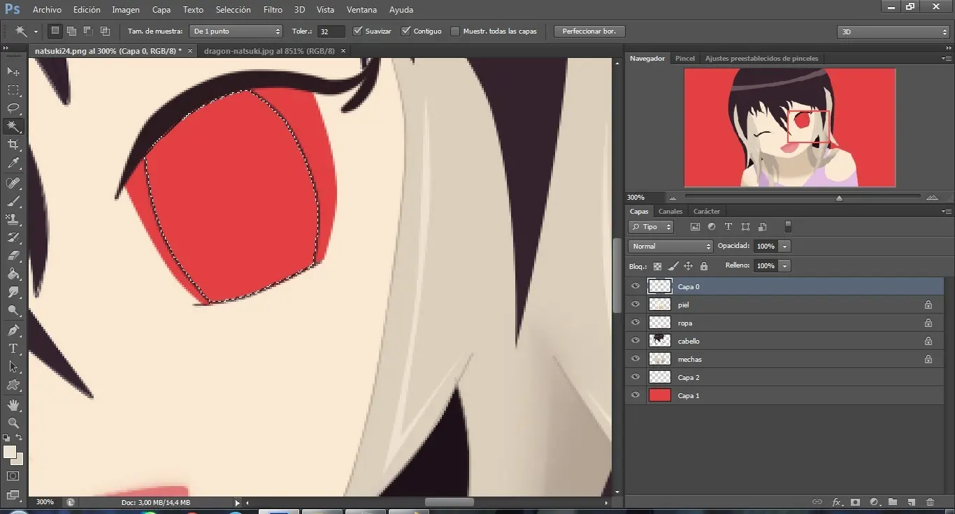
Task: Switch to the Canales tab
Action: pyautogui.click(x=670, y=211)
